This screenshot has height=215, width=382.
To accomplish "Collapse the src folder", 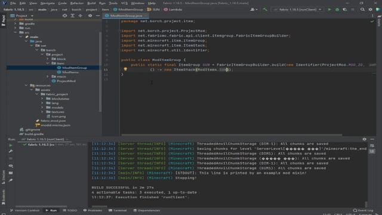I will 16,32.
